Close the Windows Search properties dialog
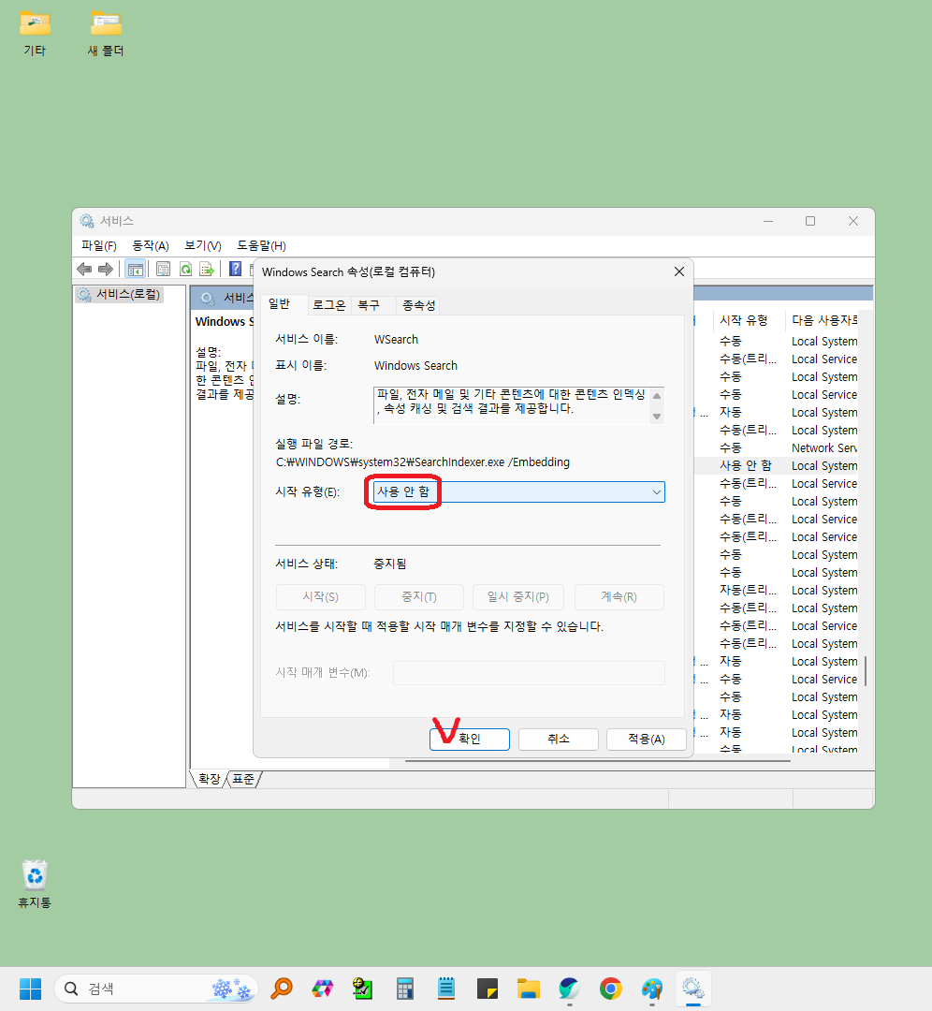The width and height of the screenshot is (932, 1011). [678, 272]
